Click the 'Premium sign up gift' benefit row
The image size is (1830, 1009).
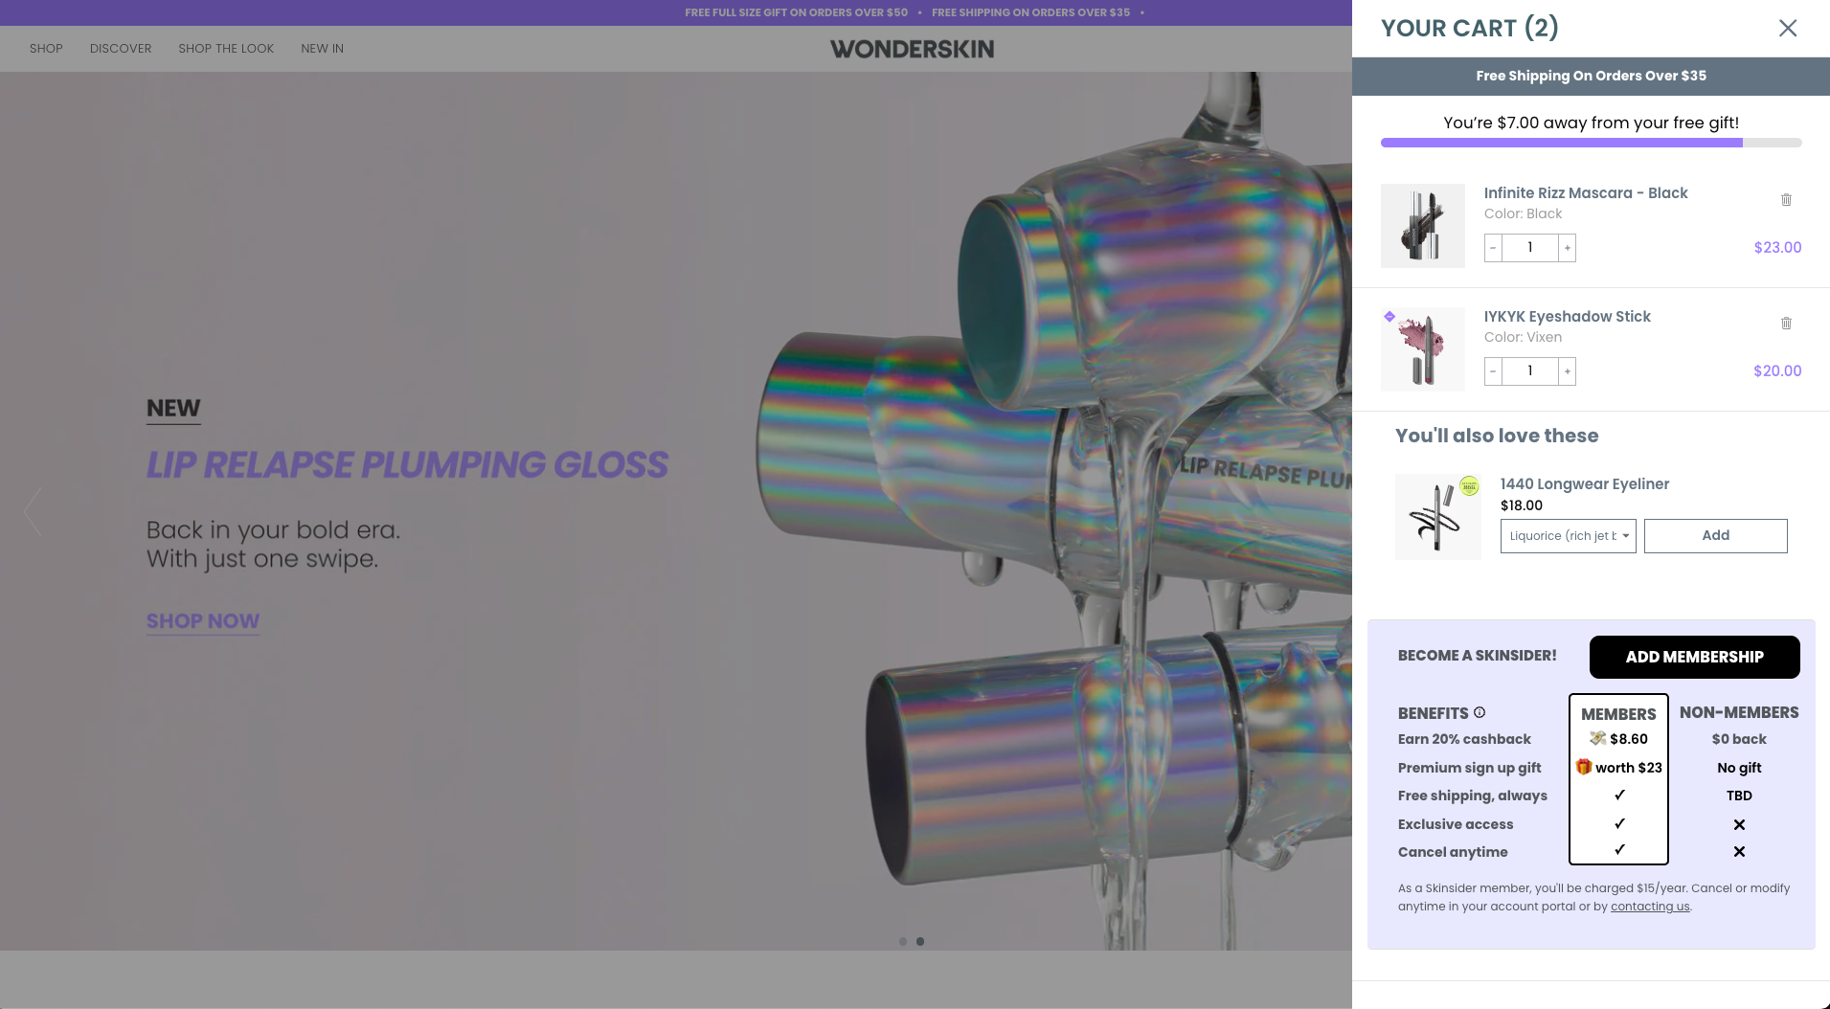click(1469, 768)
